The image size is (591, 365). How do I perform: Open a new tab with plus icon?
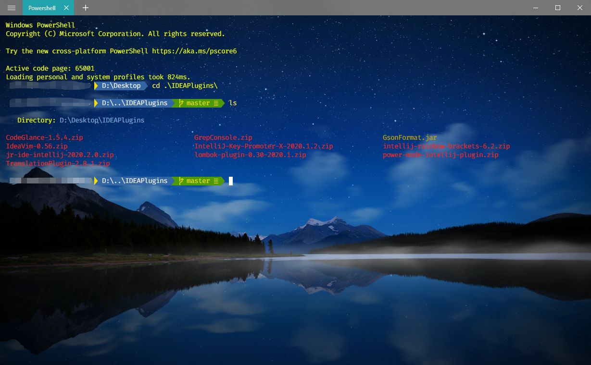(86, 8)
